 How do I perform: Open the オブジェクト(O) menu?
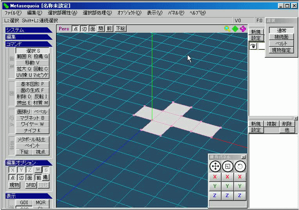129,13
